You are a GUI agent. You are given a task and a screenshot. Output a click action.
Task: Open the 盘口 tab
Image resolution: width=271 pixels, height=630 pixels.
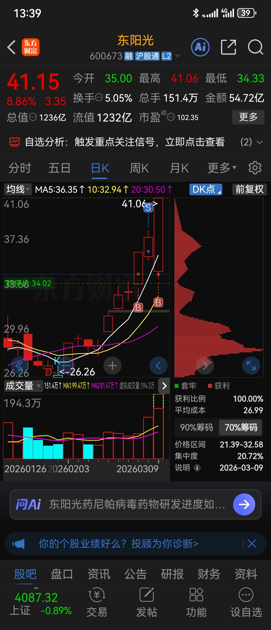62,574
